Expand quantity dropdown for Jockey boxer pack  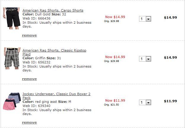coord(148,103)
